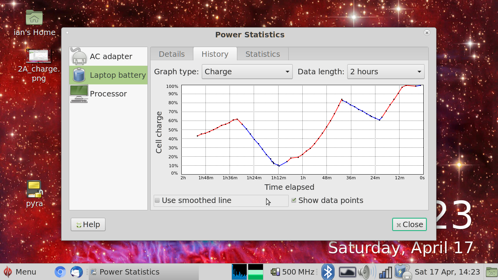Screen dimensions: 498x280
Task: Select AC adapter in device list
Action: [x=109, y=56]
